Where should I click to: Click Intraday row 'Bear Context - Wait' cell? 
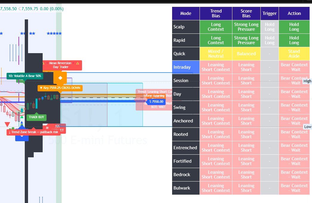click(294, 67)
